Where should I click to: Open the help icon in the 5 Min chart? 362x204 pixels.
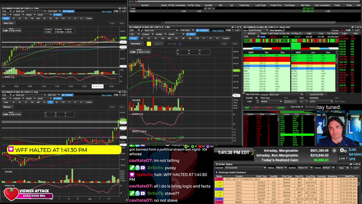[120, 11]
